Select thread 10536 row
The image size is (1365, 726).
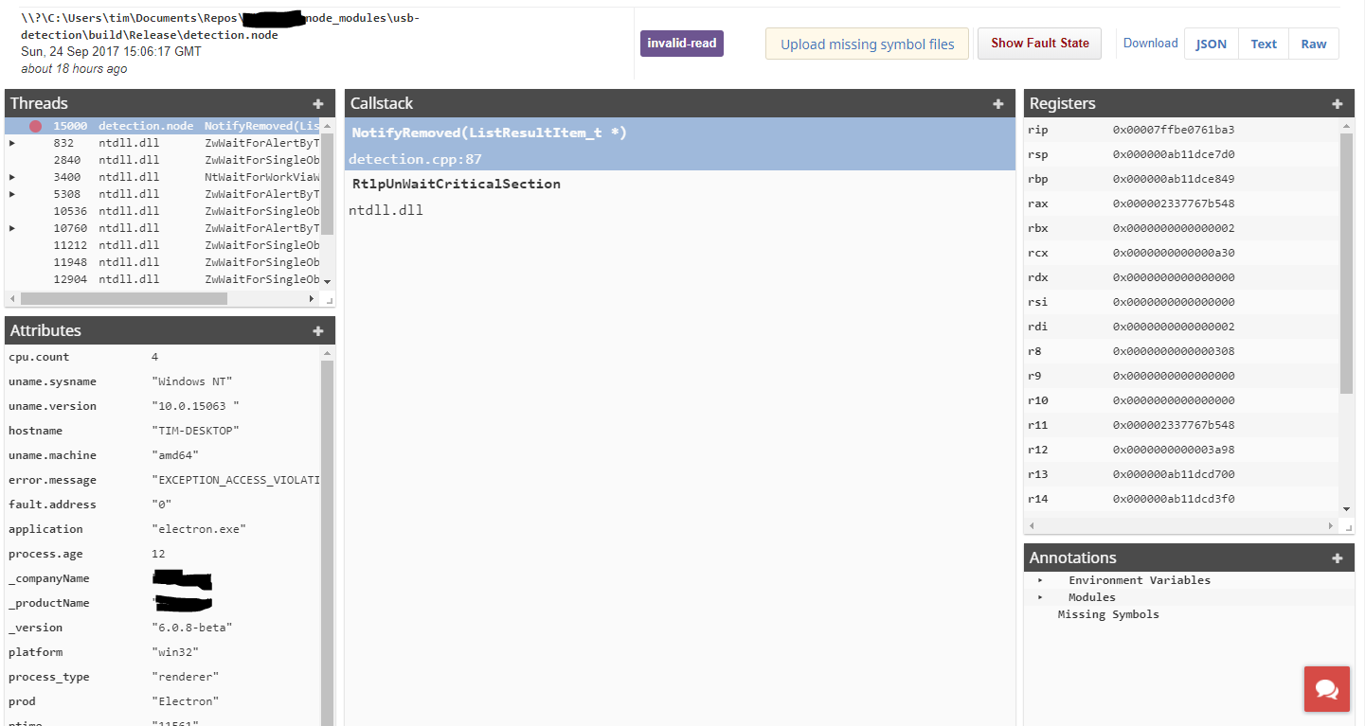pyautogui.click(x=164, y=211)
